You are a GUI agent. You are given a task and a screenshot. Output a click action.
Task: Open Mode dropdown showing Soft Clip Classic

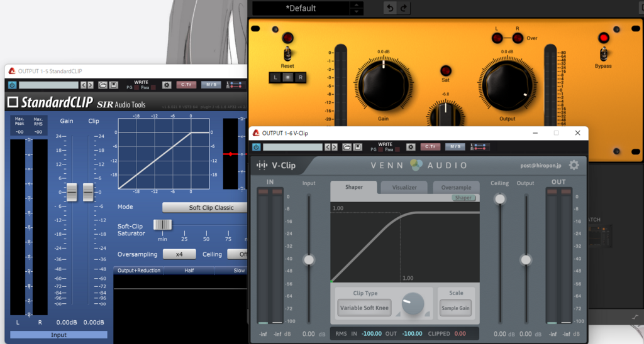205,207
